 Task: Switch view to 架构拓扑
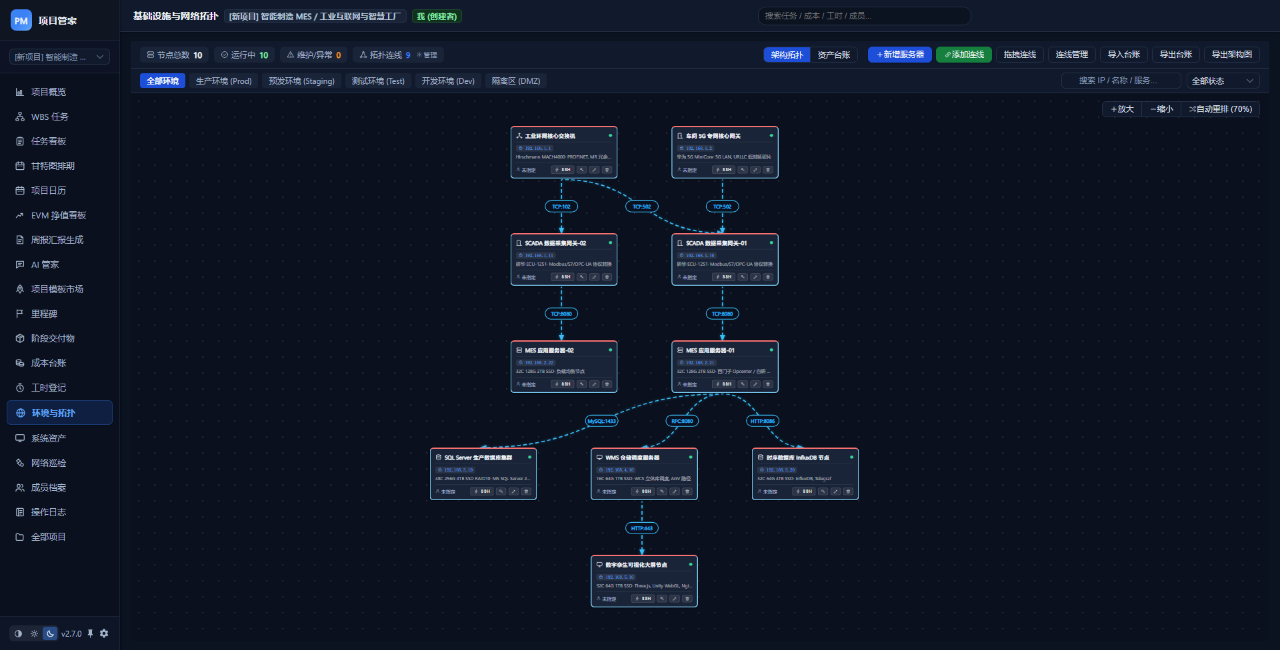tap(787, 55)
